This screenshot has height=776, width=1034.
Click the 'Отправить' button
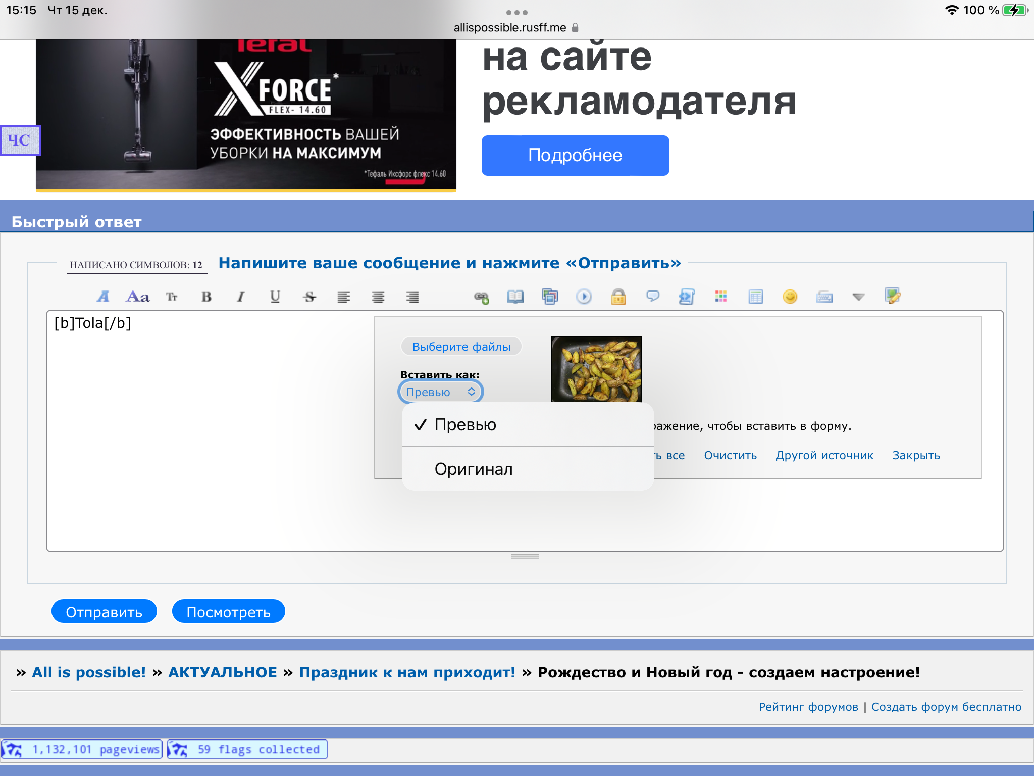(x=104, y=612)
